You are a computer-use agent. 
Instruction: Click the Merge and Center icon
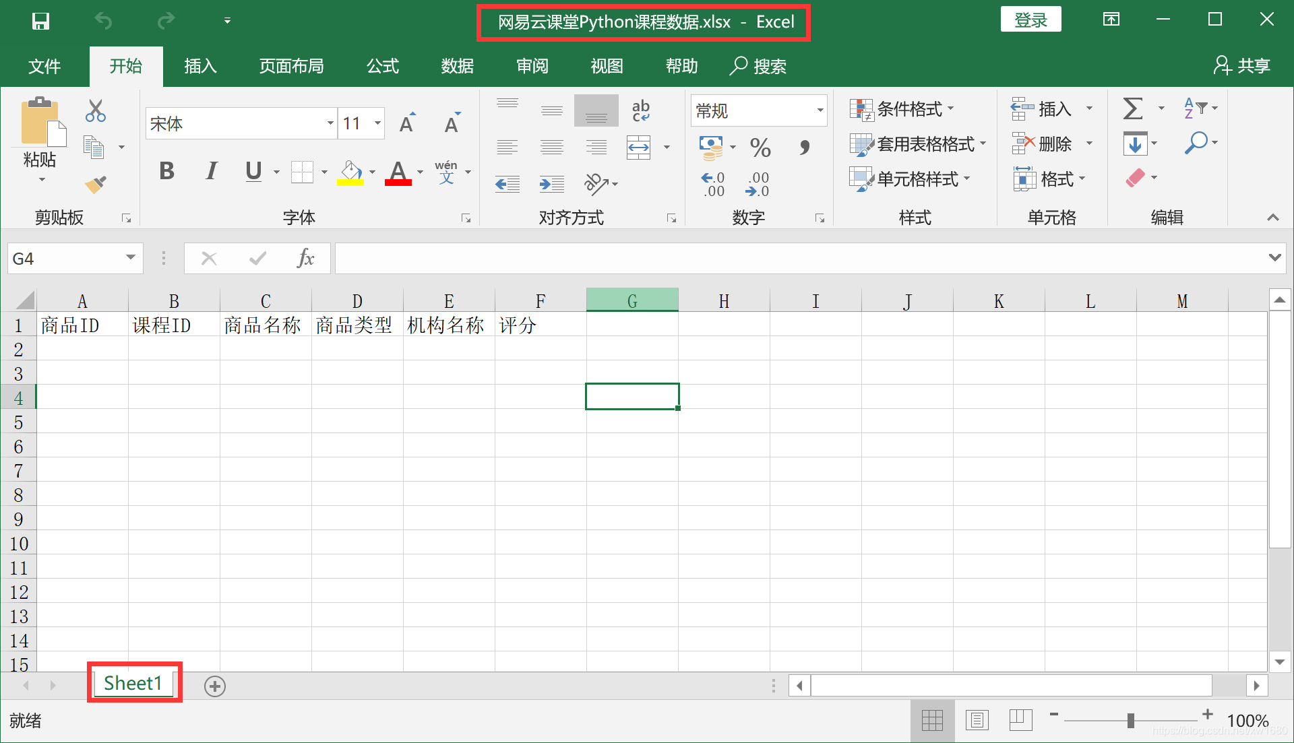pos(639,147)
